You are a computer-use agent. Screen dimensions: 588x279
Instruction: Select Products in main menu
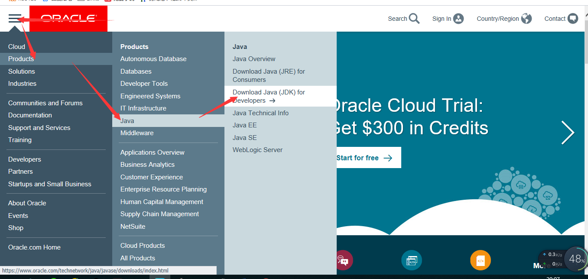(56, 59)
